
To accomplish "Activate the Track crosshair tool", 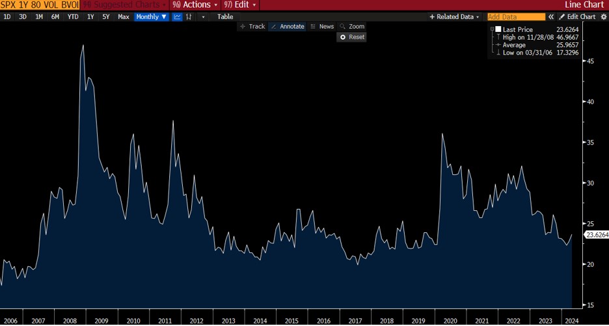I will 252,27.
